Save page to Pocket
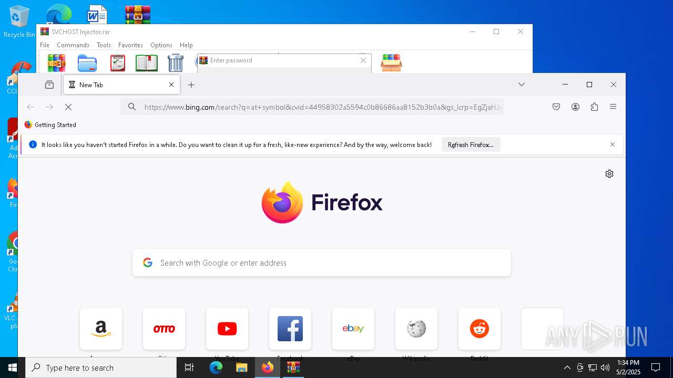673x378 pixels. (x=556, y=107)
